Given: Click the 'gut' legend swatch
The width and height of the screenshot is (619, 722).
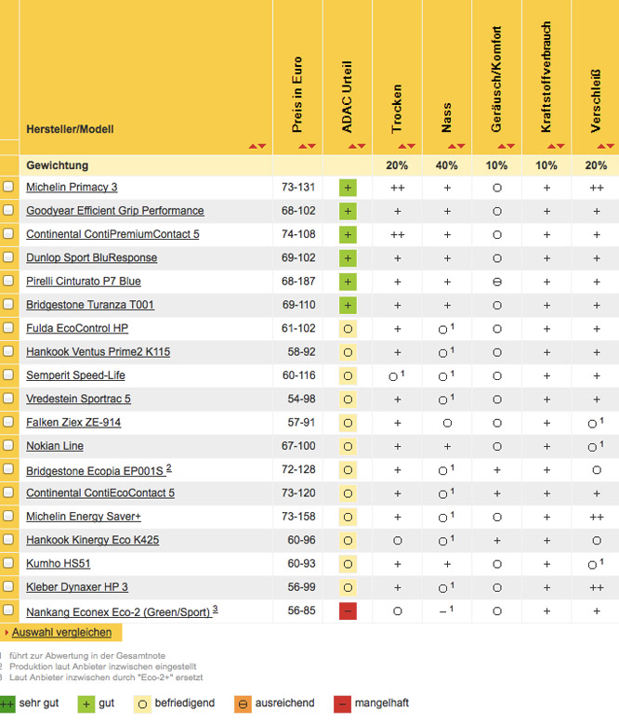Looking at the screenshot, I should tap(86, 704).
